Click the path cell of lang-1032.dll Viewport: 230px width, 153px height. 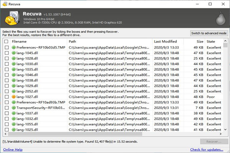click(109, 119)
